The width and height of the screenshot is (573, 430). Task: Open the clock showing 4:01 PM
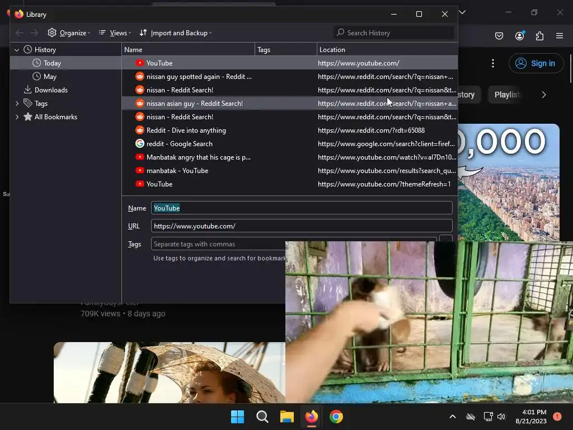531,417
